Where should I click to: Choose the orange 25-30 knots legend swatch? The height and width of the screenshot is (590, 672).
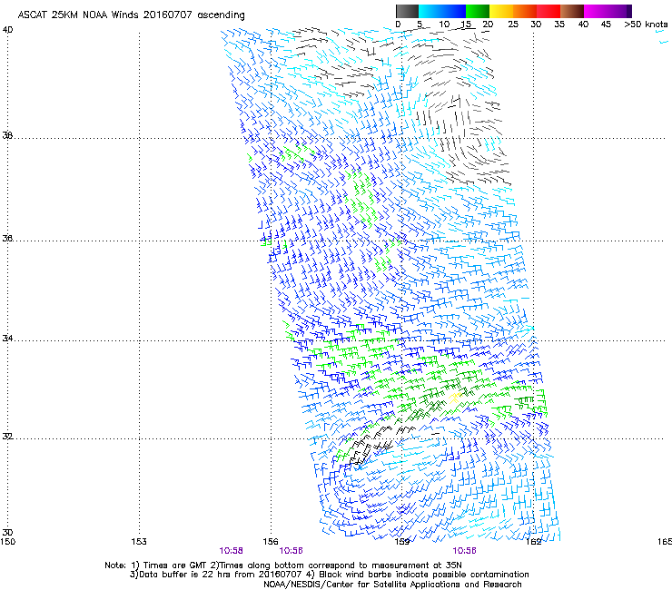click(x=525, y=11)
